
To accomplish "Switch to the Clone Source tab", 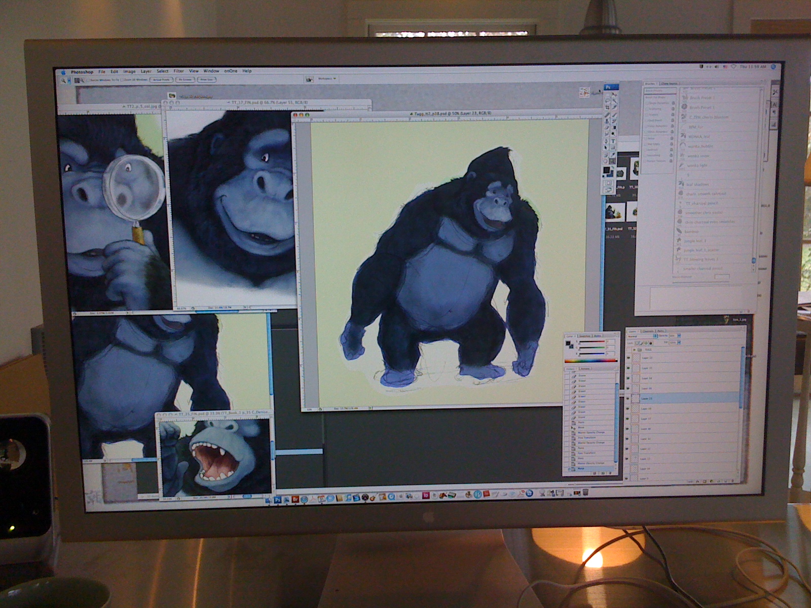I will pyautogui.click(x=669, y=84).
